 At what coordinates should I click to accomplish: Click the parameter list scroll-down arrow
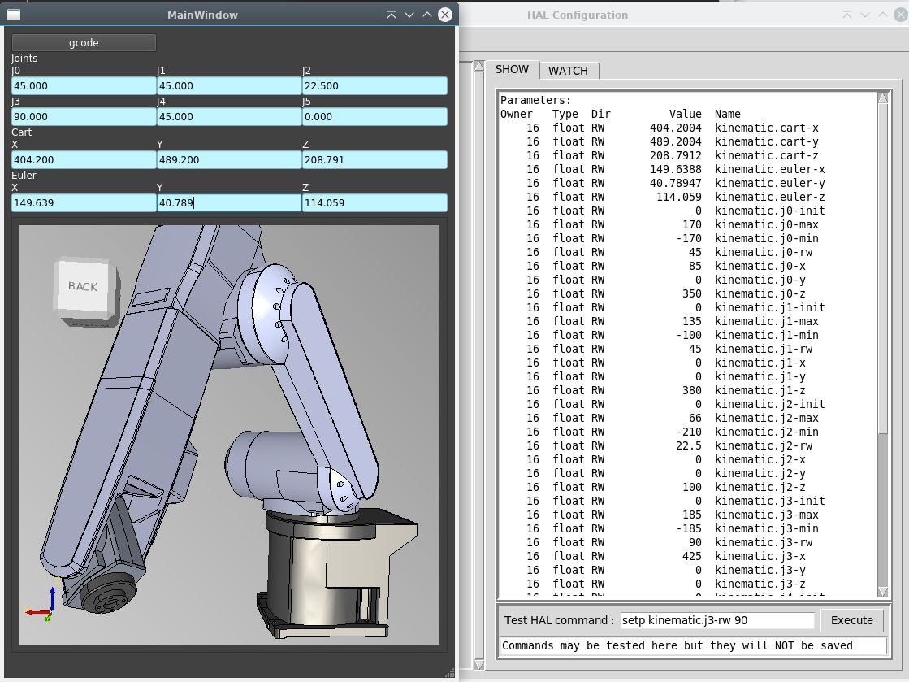[883, 591]
